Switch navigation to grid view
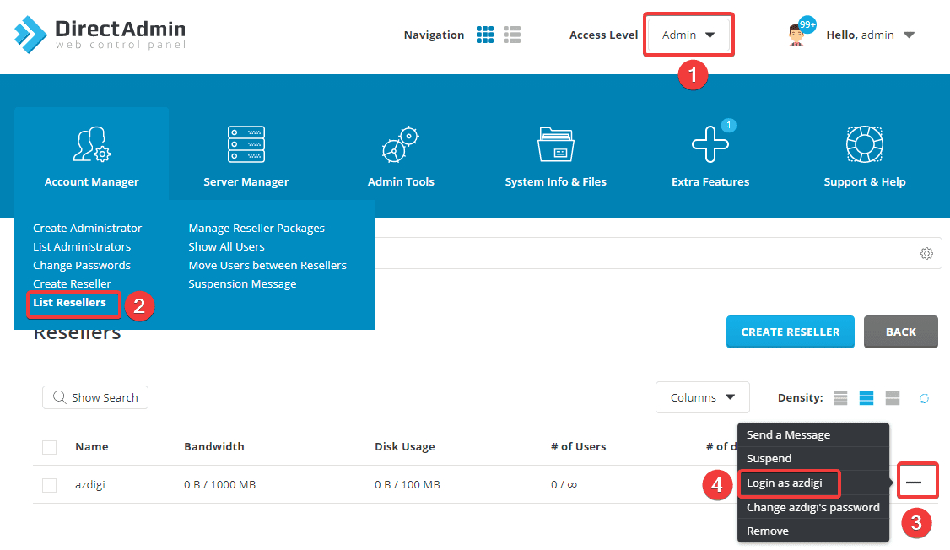This screenshot has height=550, width=950. pyautogui.click(x=485, y=35)
